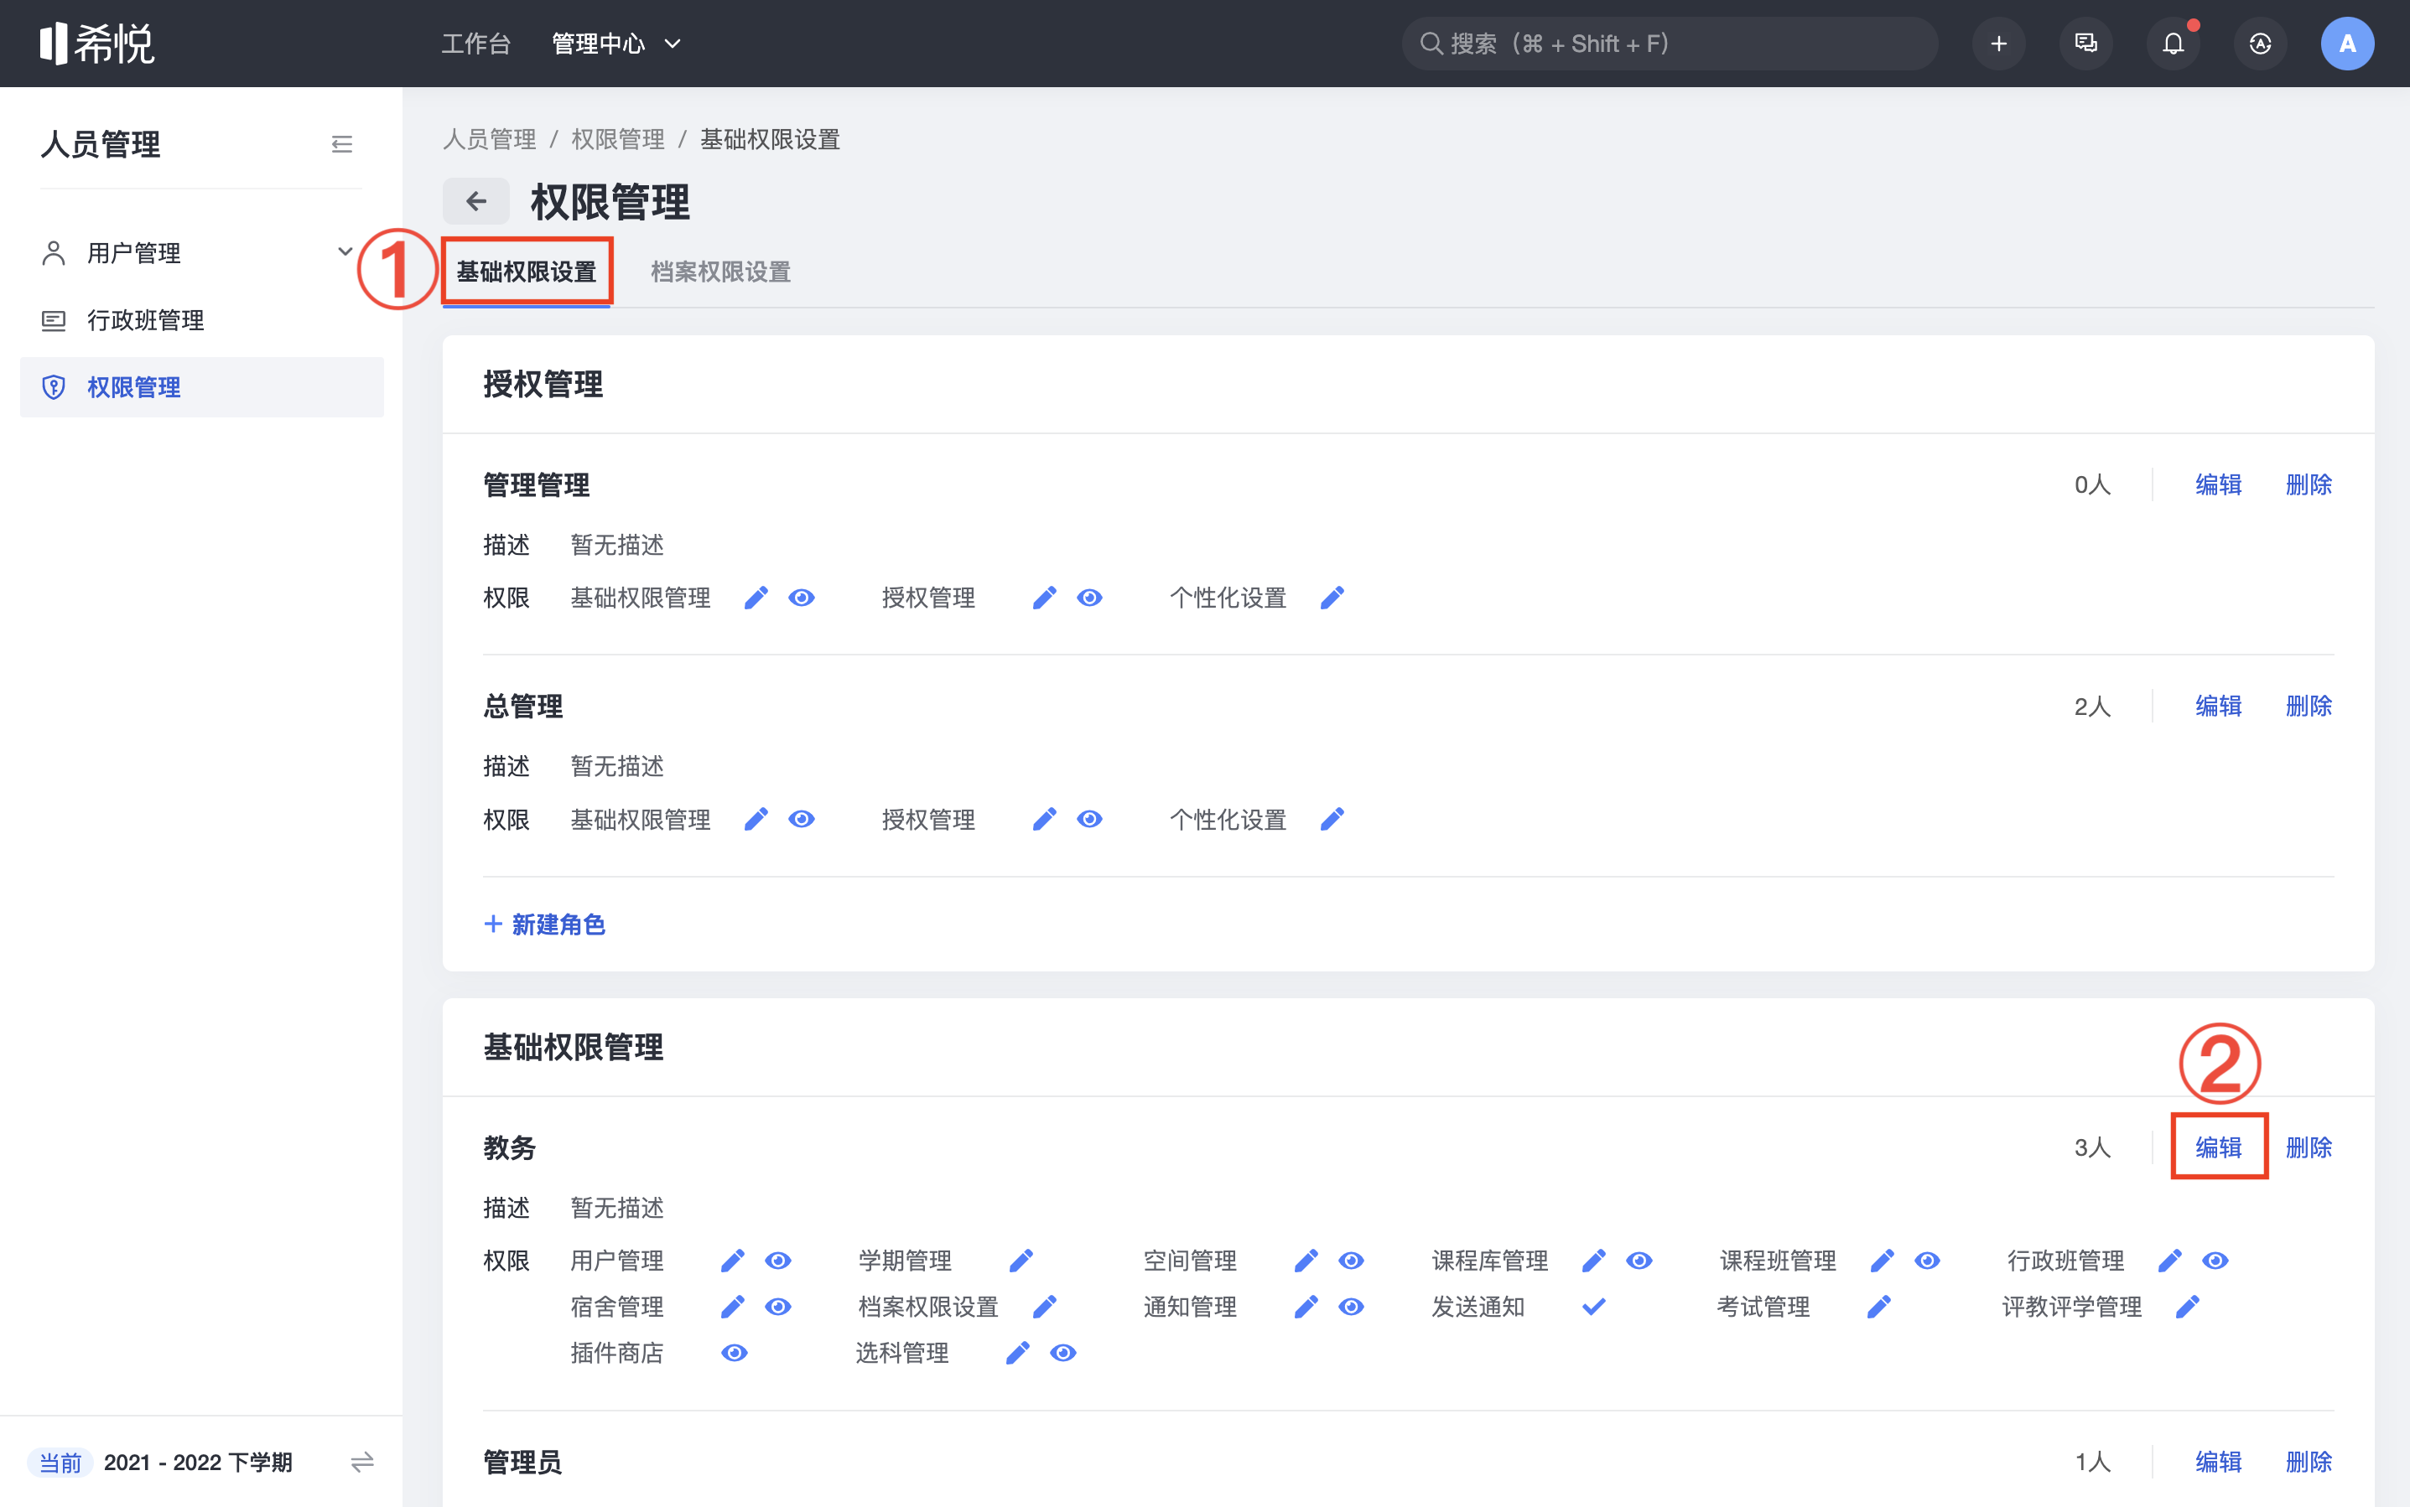2410x1507 pixels.
Task: Select 权限管理 in sidebar
Action: tap(201, 386)
